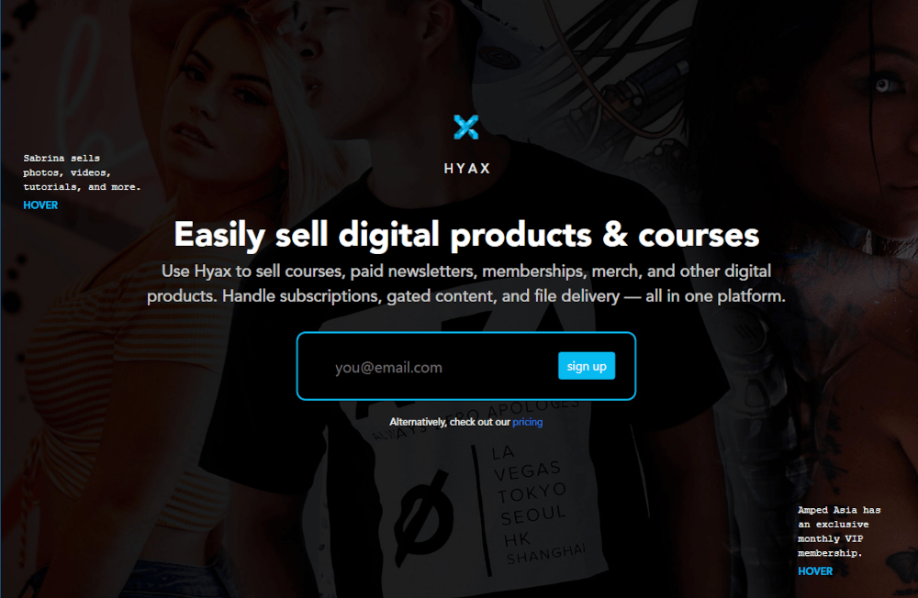Click the blue sign up button
918x598 pixels.
[586, 366]
